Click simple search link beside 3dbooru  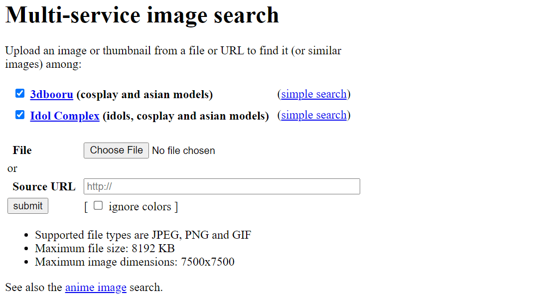314,94
